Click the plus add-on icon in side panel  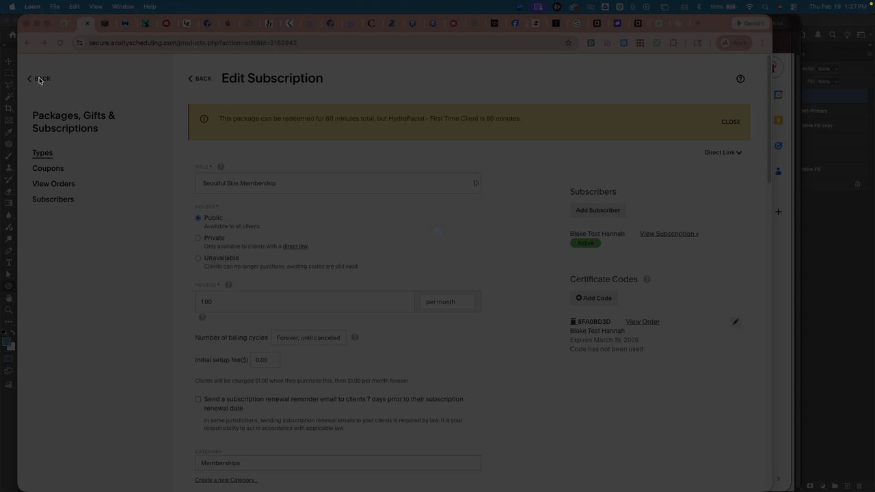pyautogui.click(x=778, y=212)
